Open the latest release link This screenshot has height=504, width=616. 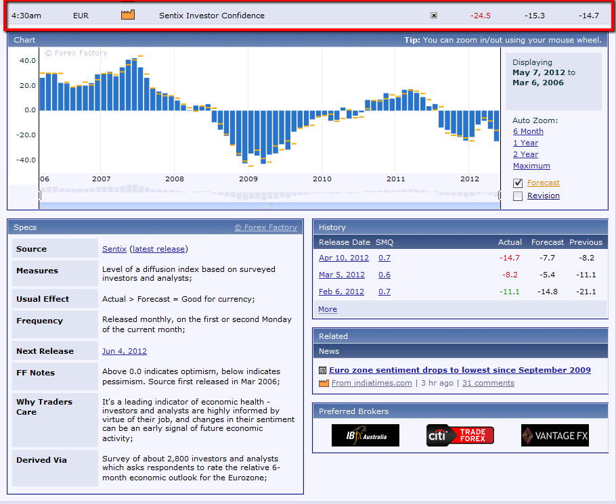coord(158,249)
